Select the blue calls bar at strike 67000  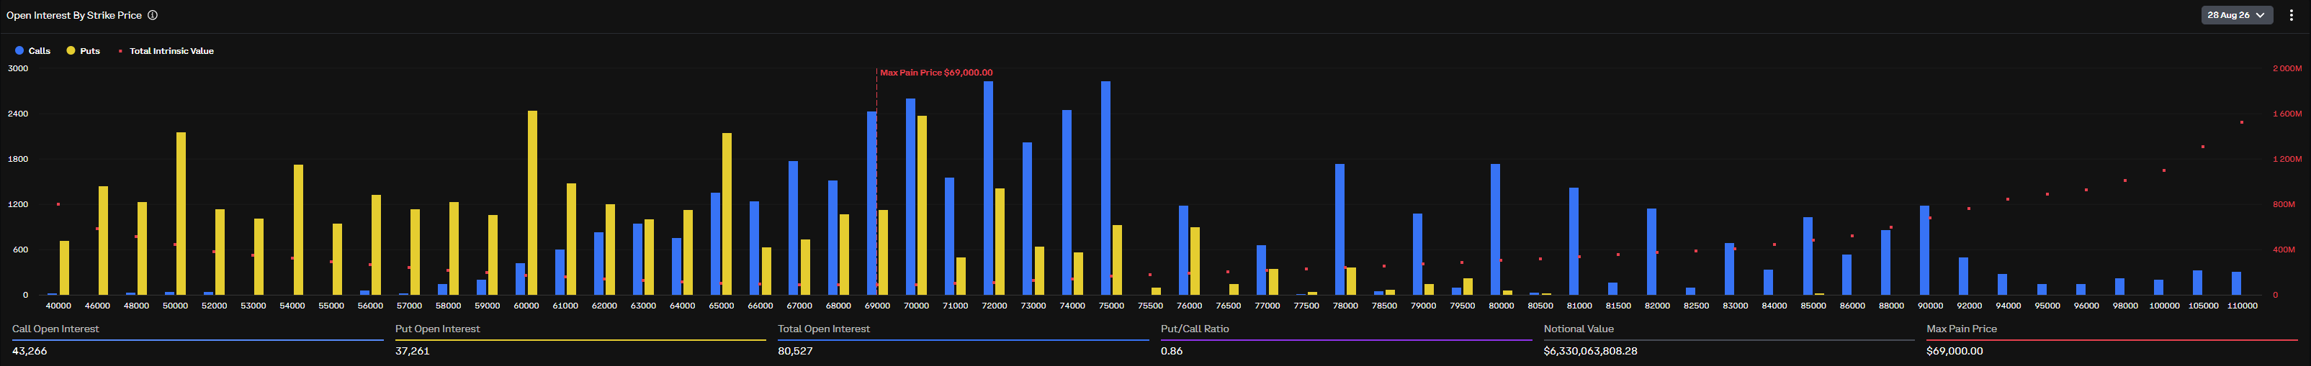pyautogui.click(x=793, y=228)
